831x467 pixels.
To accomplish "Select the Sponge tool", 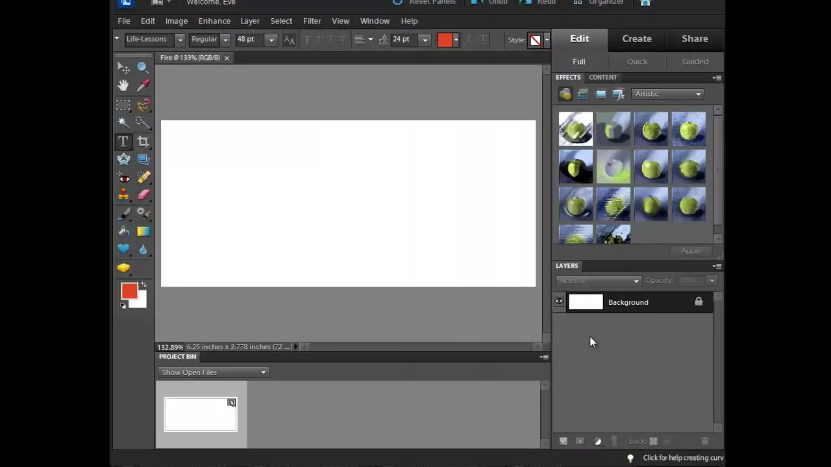I will click(x=123, y=268).
